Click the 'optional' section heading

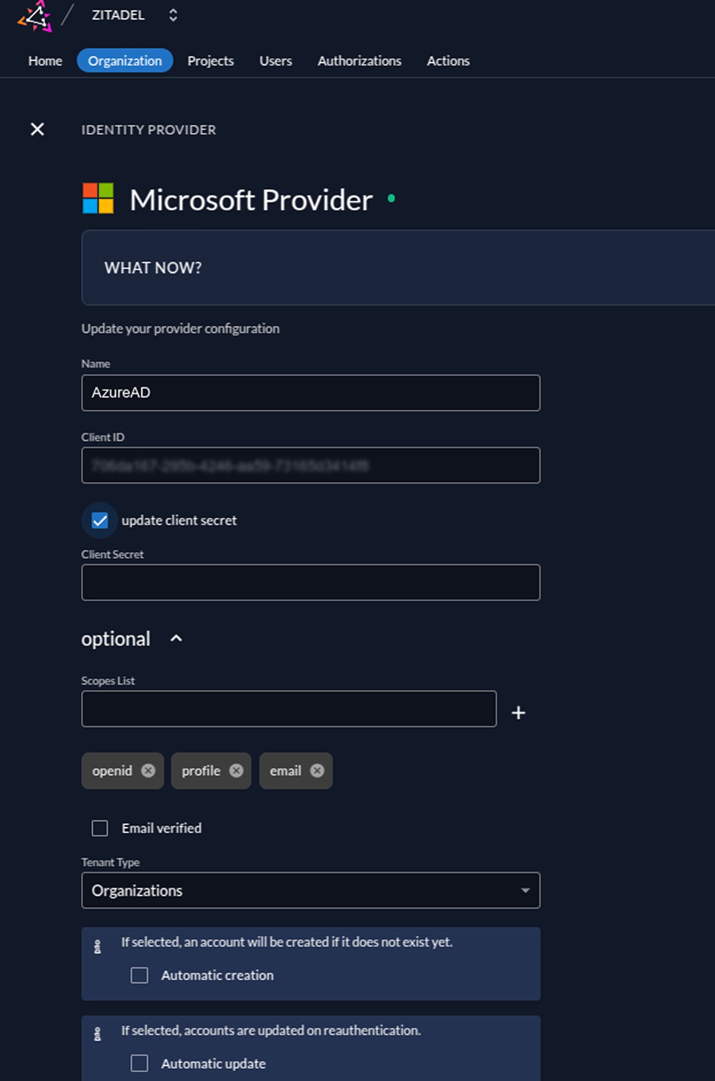115,639
